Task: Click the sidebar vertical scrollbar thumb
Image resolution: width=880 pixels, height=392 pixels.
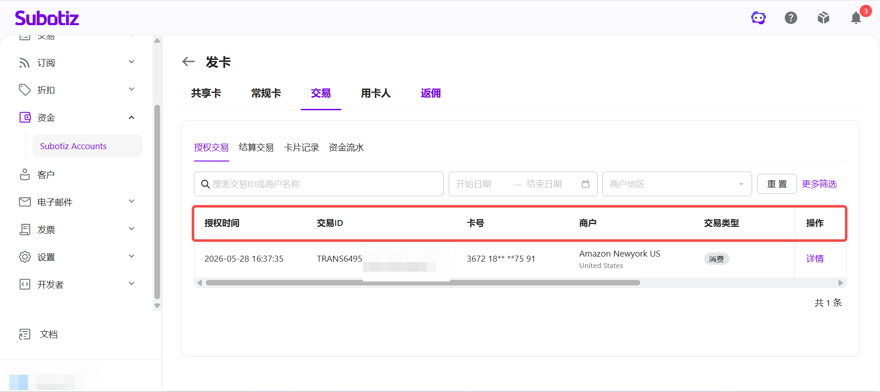Action: [157, 202]
